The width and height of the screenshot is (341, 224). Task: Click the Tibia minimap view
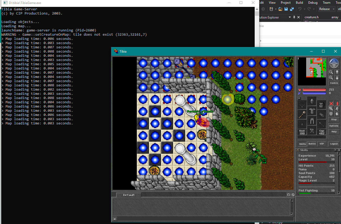312,71
